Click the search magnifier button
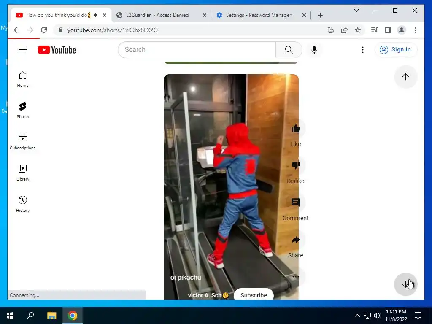This screenshot has width=432, height=324. pos(289,50)
